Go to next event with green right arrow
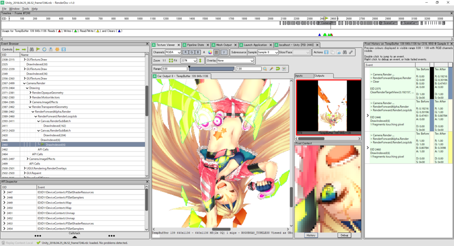The height and width of the screenshot is (246, 454). [x=24, y=50]
